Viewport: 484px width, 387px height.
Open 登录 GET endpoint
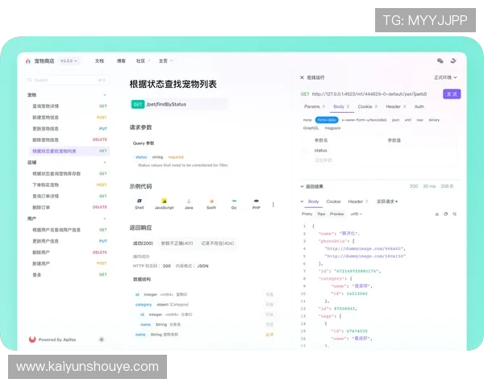coord(69,275)
